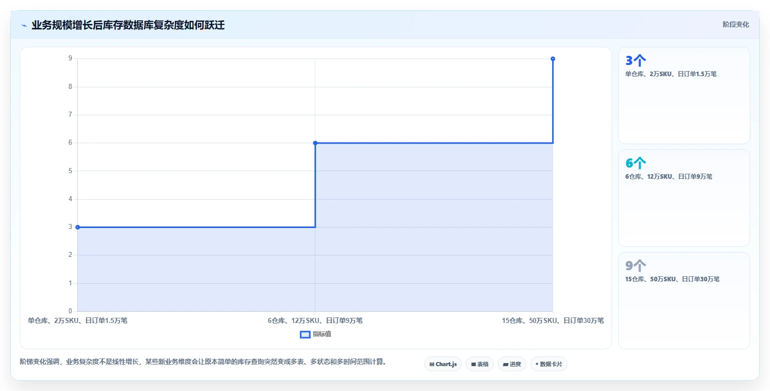The width and height of the screenshot is (770, 391).
Task: Toggle the 指标值 legend swatch
Action: coord(305,334)
